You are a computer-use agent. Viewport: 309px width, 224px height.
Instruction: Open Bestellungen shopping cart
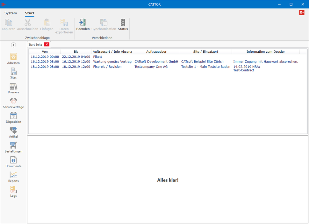tap(13, 147)
